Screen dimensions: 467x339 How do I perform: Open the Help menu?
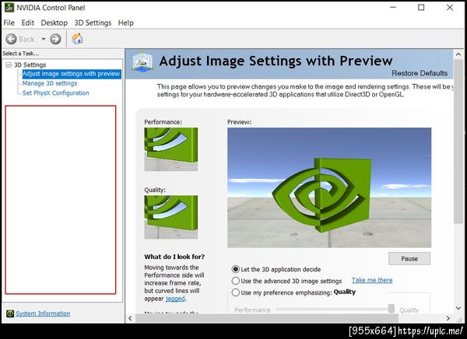125,23
